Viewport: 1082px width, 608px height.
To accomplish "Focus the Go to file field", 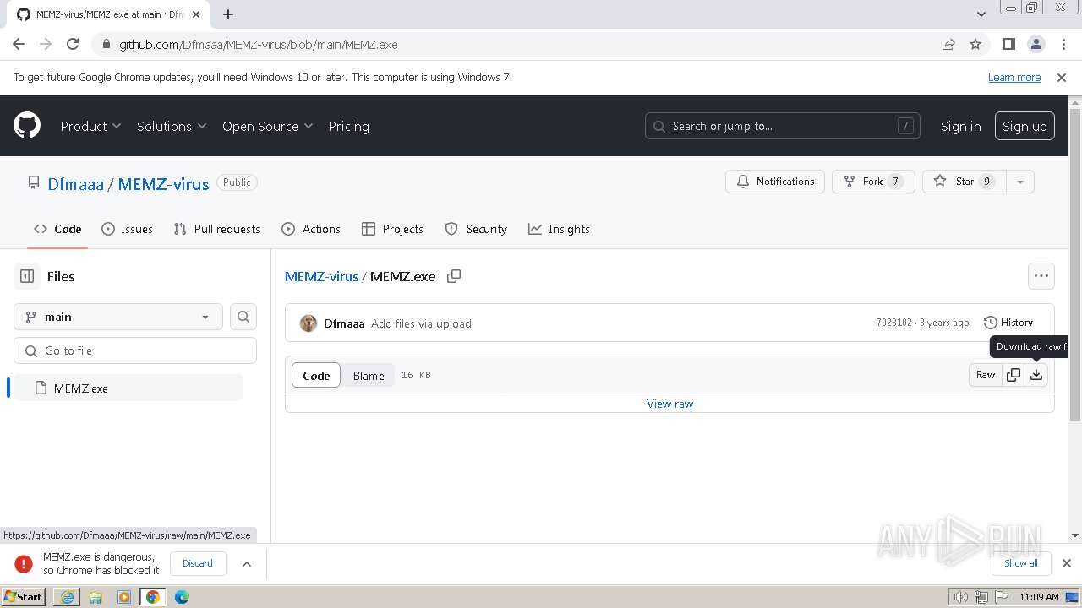I will [135, 350].
